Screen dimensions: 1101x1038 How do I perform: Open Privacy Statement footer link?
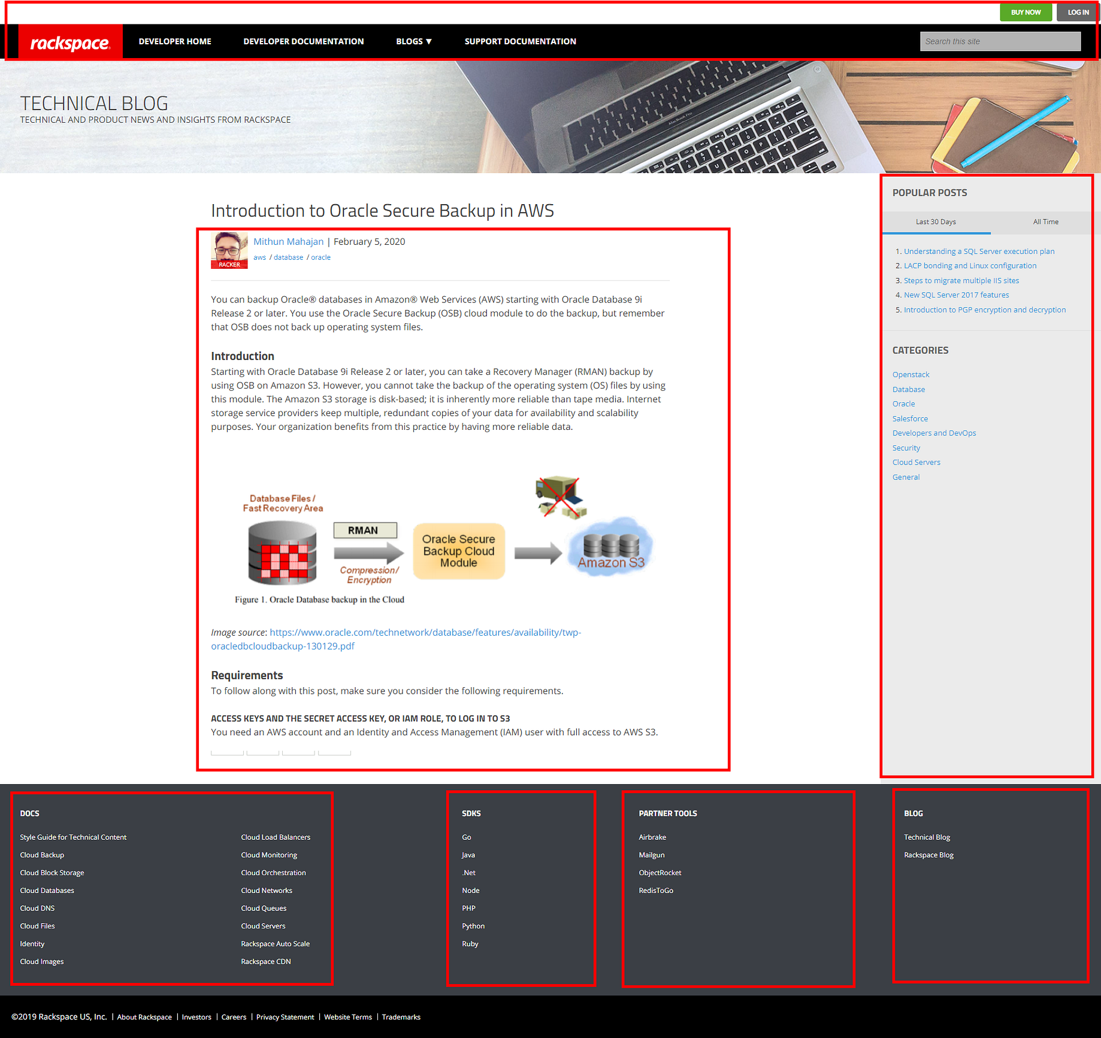pos(285,1017)
